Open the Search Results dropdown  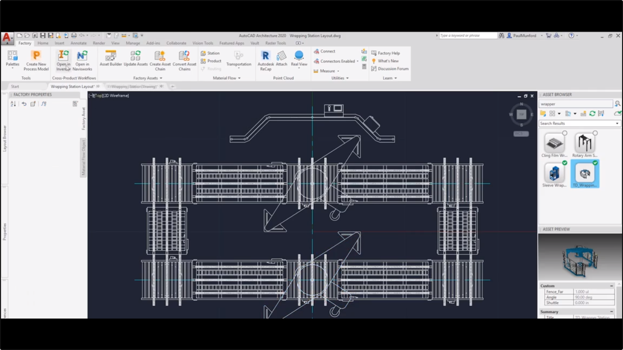[617, 124]
